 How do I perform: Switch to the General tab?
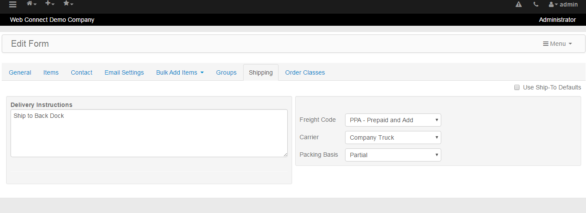pyautogui.click(x=20, y=72)
